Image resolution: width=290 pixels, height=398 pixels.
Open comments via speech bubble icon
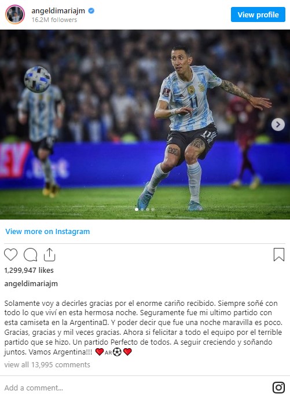[x=31, y=254]
